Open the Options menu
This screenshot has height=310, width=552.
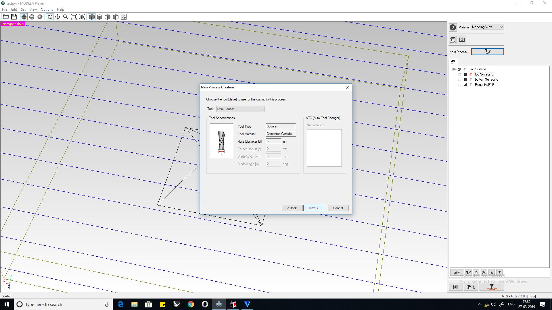(47, 9)
